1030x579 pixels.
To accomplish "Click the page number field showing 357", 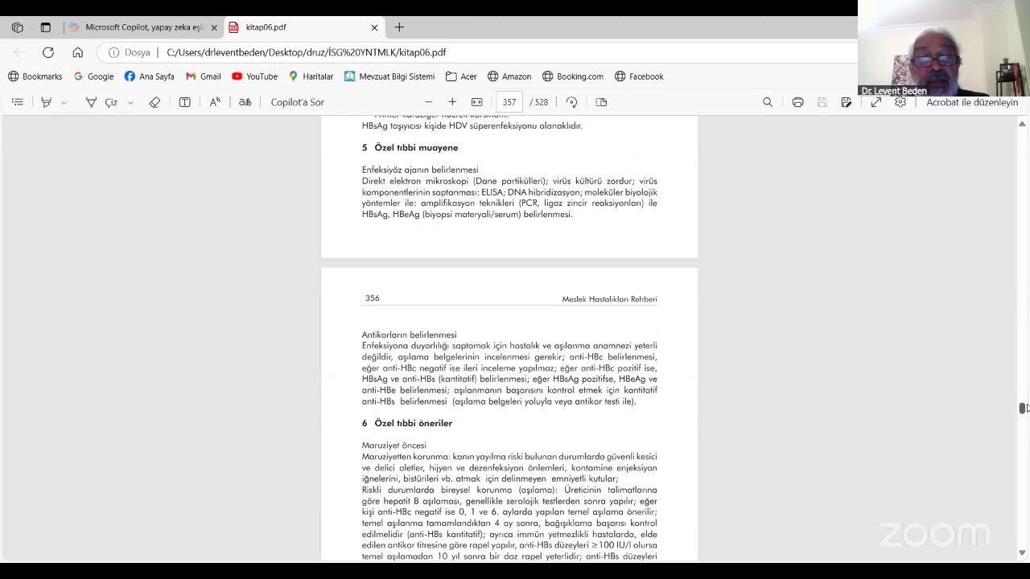I will pyautogui.click(x=509, y=102).
